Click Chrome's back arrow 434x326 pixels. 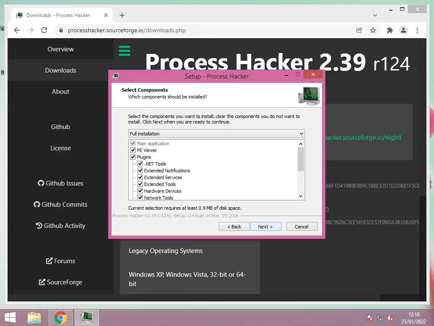pos(17,30)
